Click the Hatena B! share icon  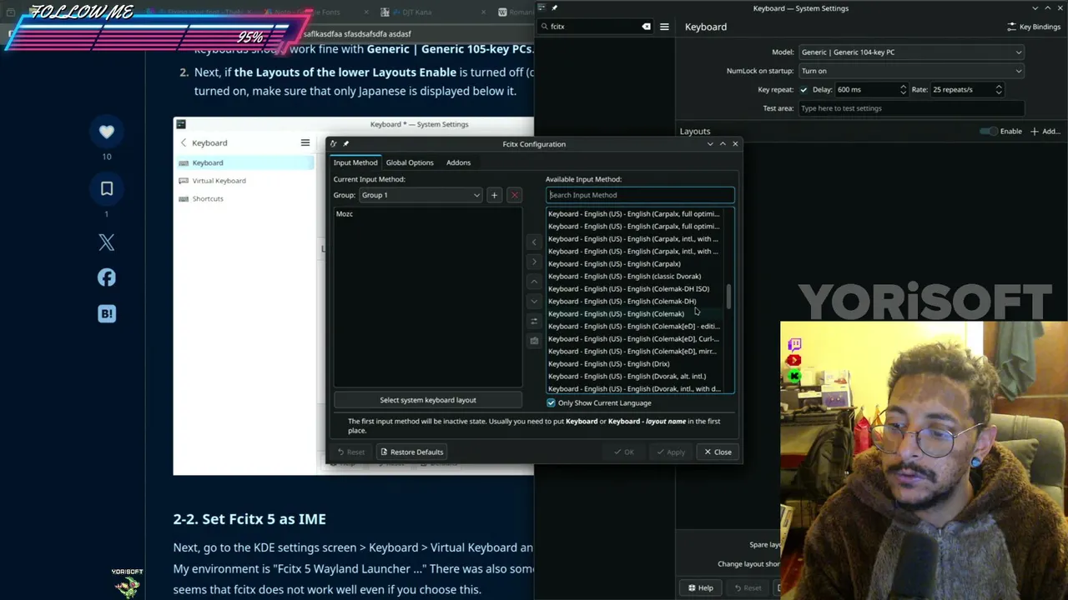tap(107, 314)
